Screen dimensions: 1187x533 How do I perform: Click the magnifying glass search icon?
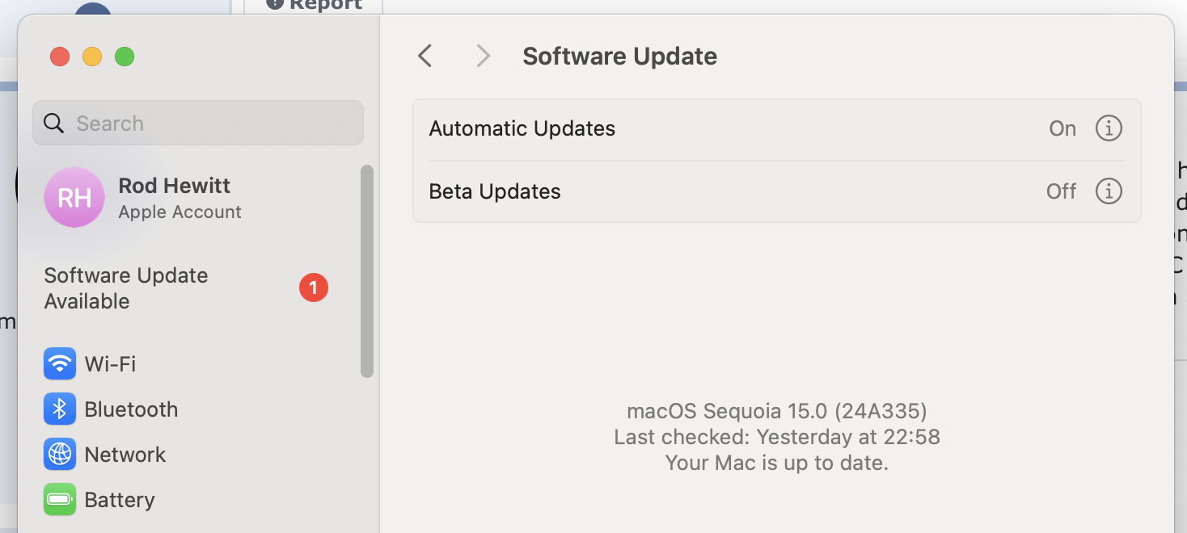pos(54,123)
